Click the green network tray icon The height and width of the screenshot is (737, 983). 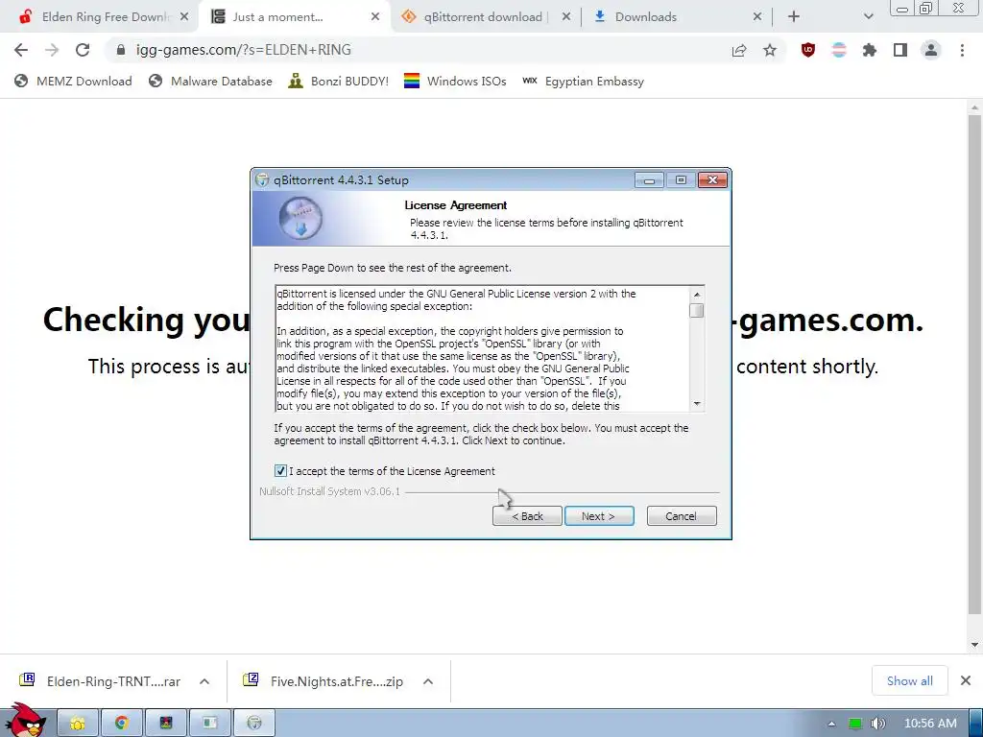pyautogui.click(x=855, y=724)
